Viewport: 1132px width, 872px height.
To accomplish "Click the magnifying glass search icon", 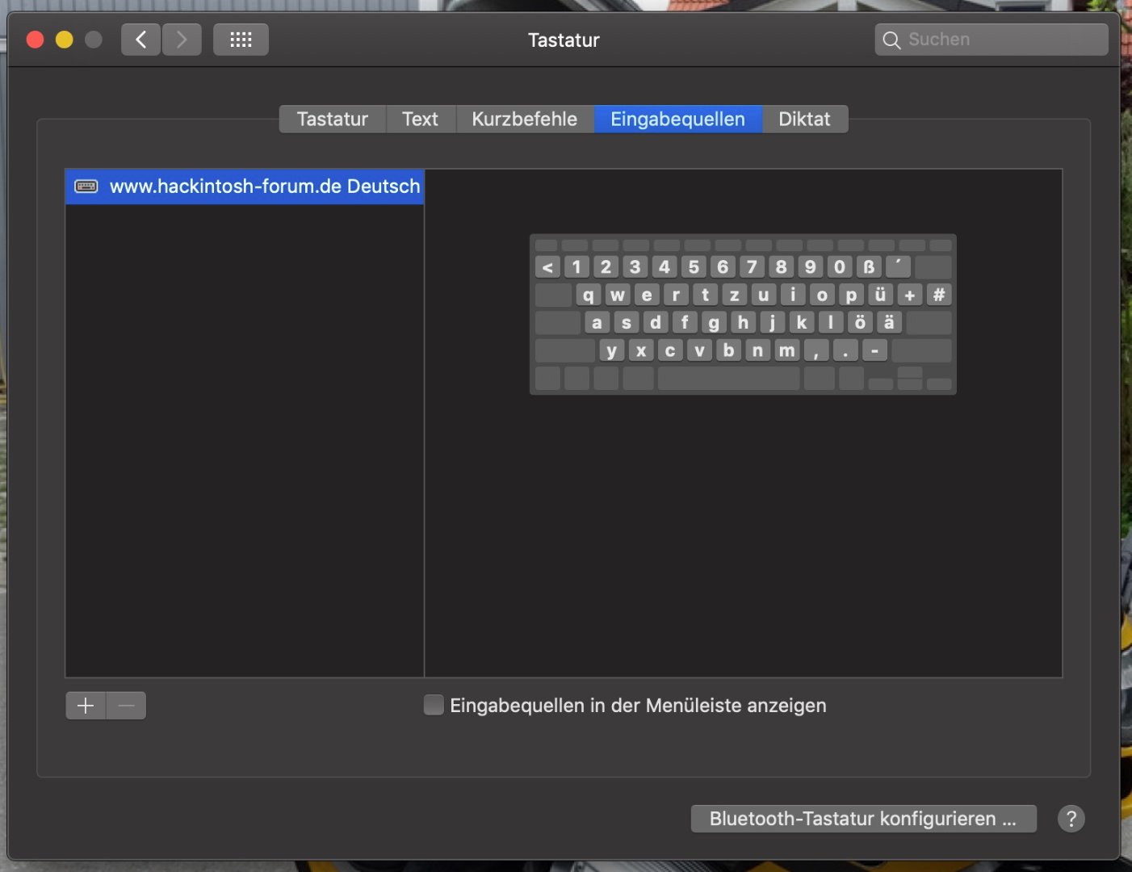I will (891, 40).
